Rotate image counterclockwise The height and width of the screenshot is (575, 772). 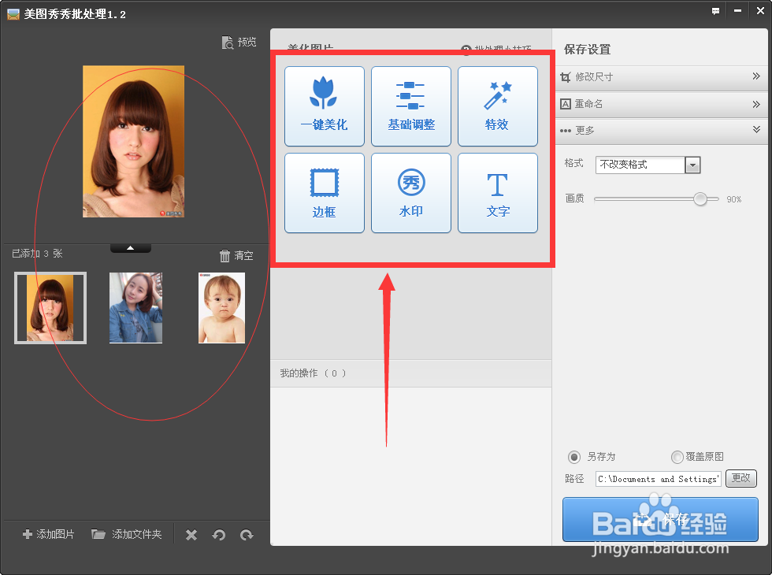[219, 535]
